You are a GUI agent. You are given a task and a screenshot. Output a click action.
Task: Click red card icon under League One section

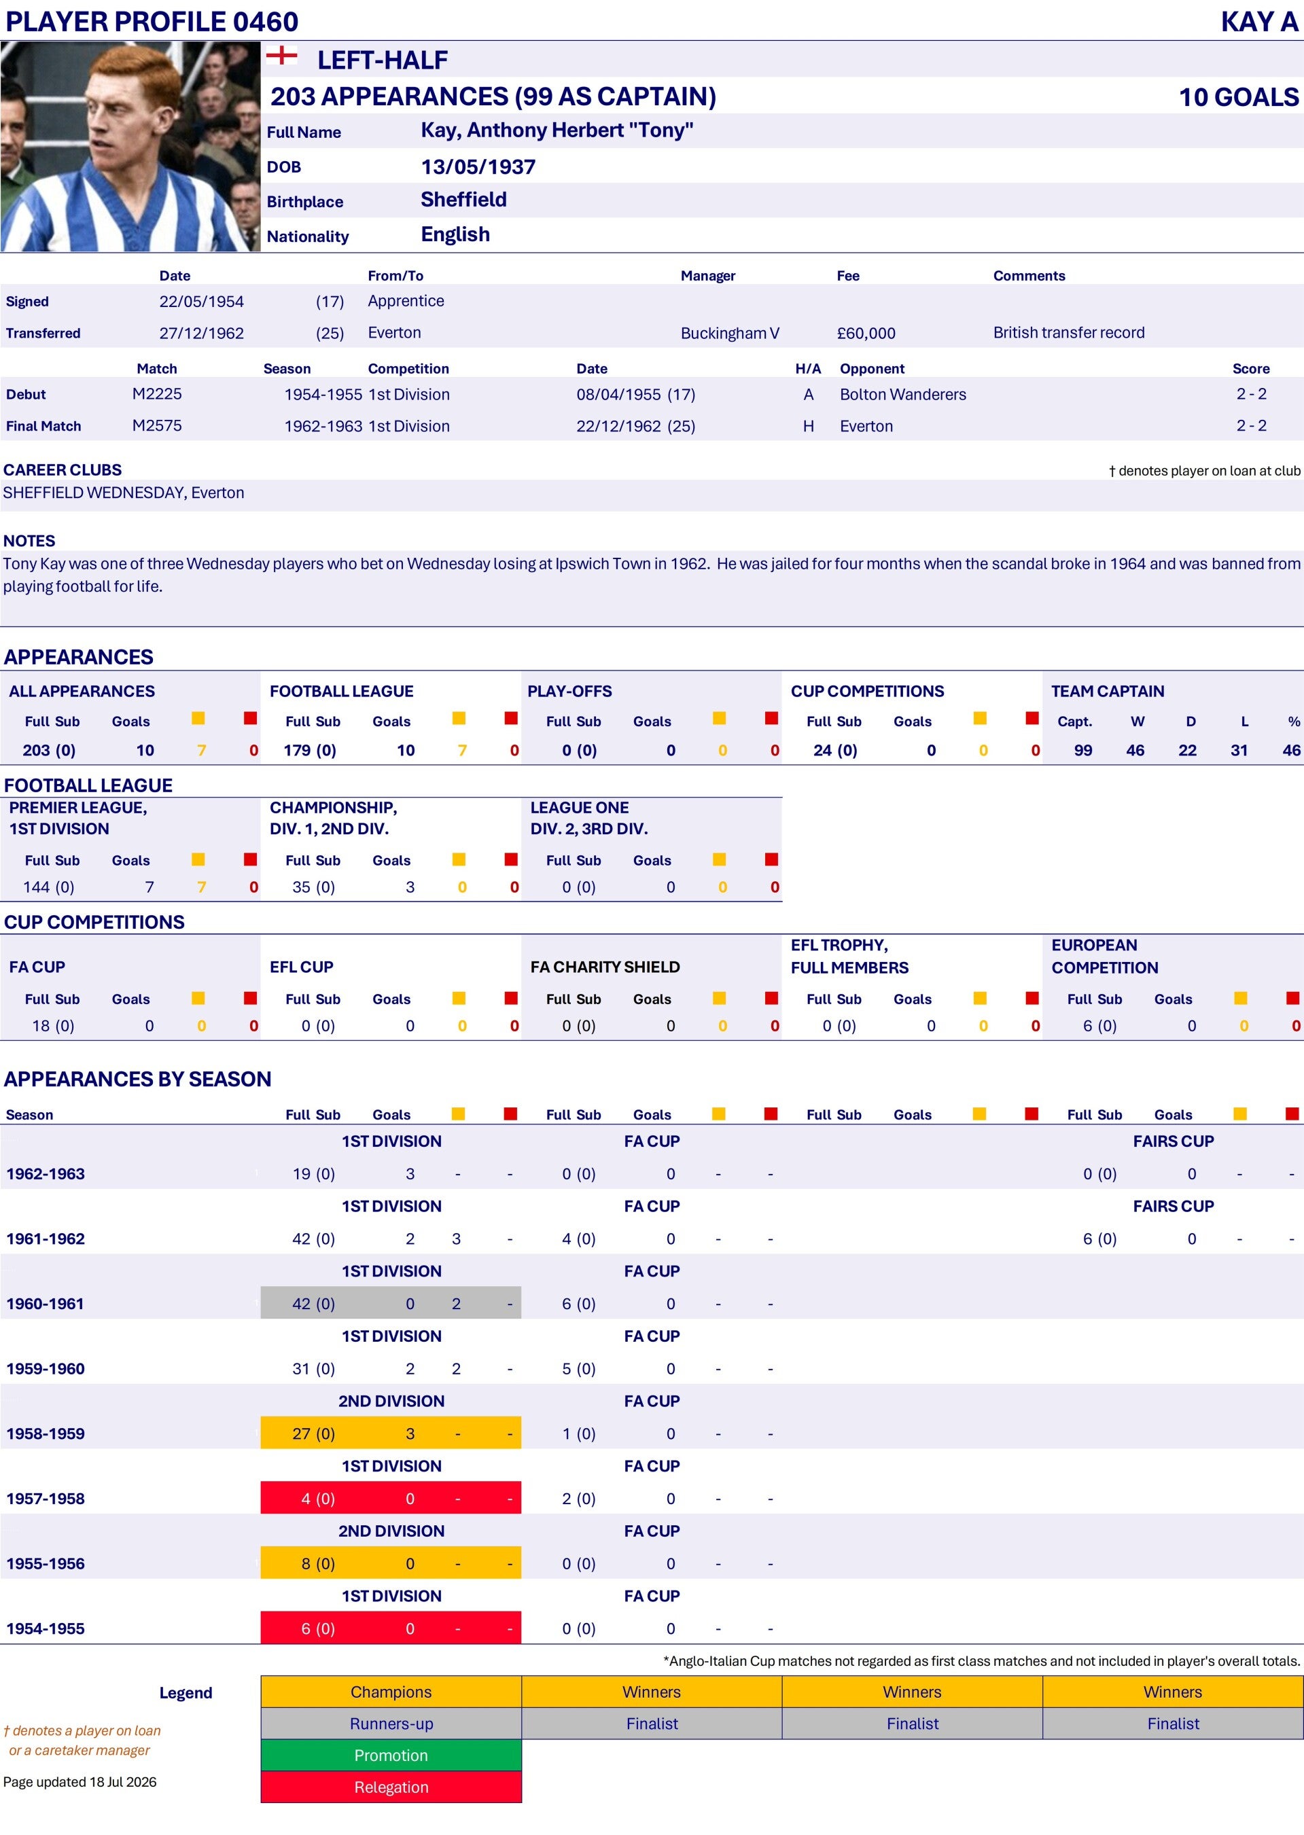click(772, 859)
